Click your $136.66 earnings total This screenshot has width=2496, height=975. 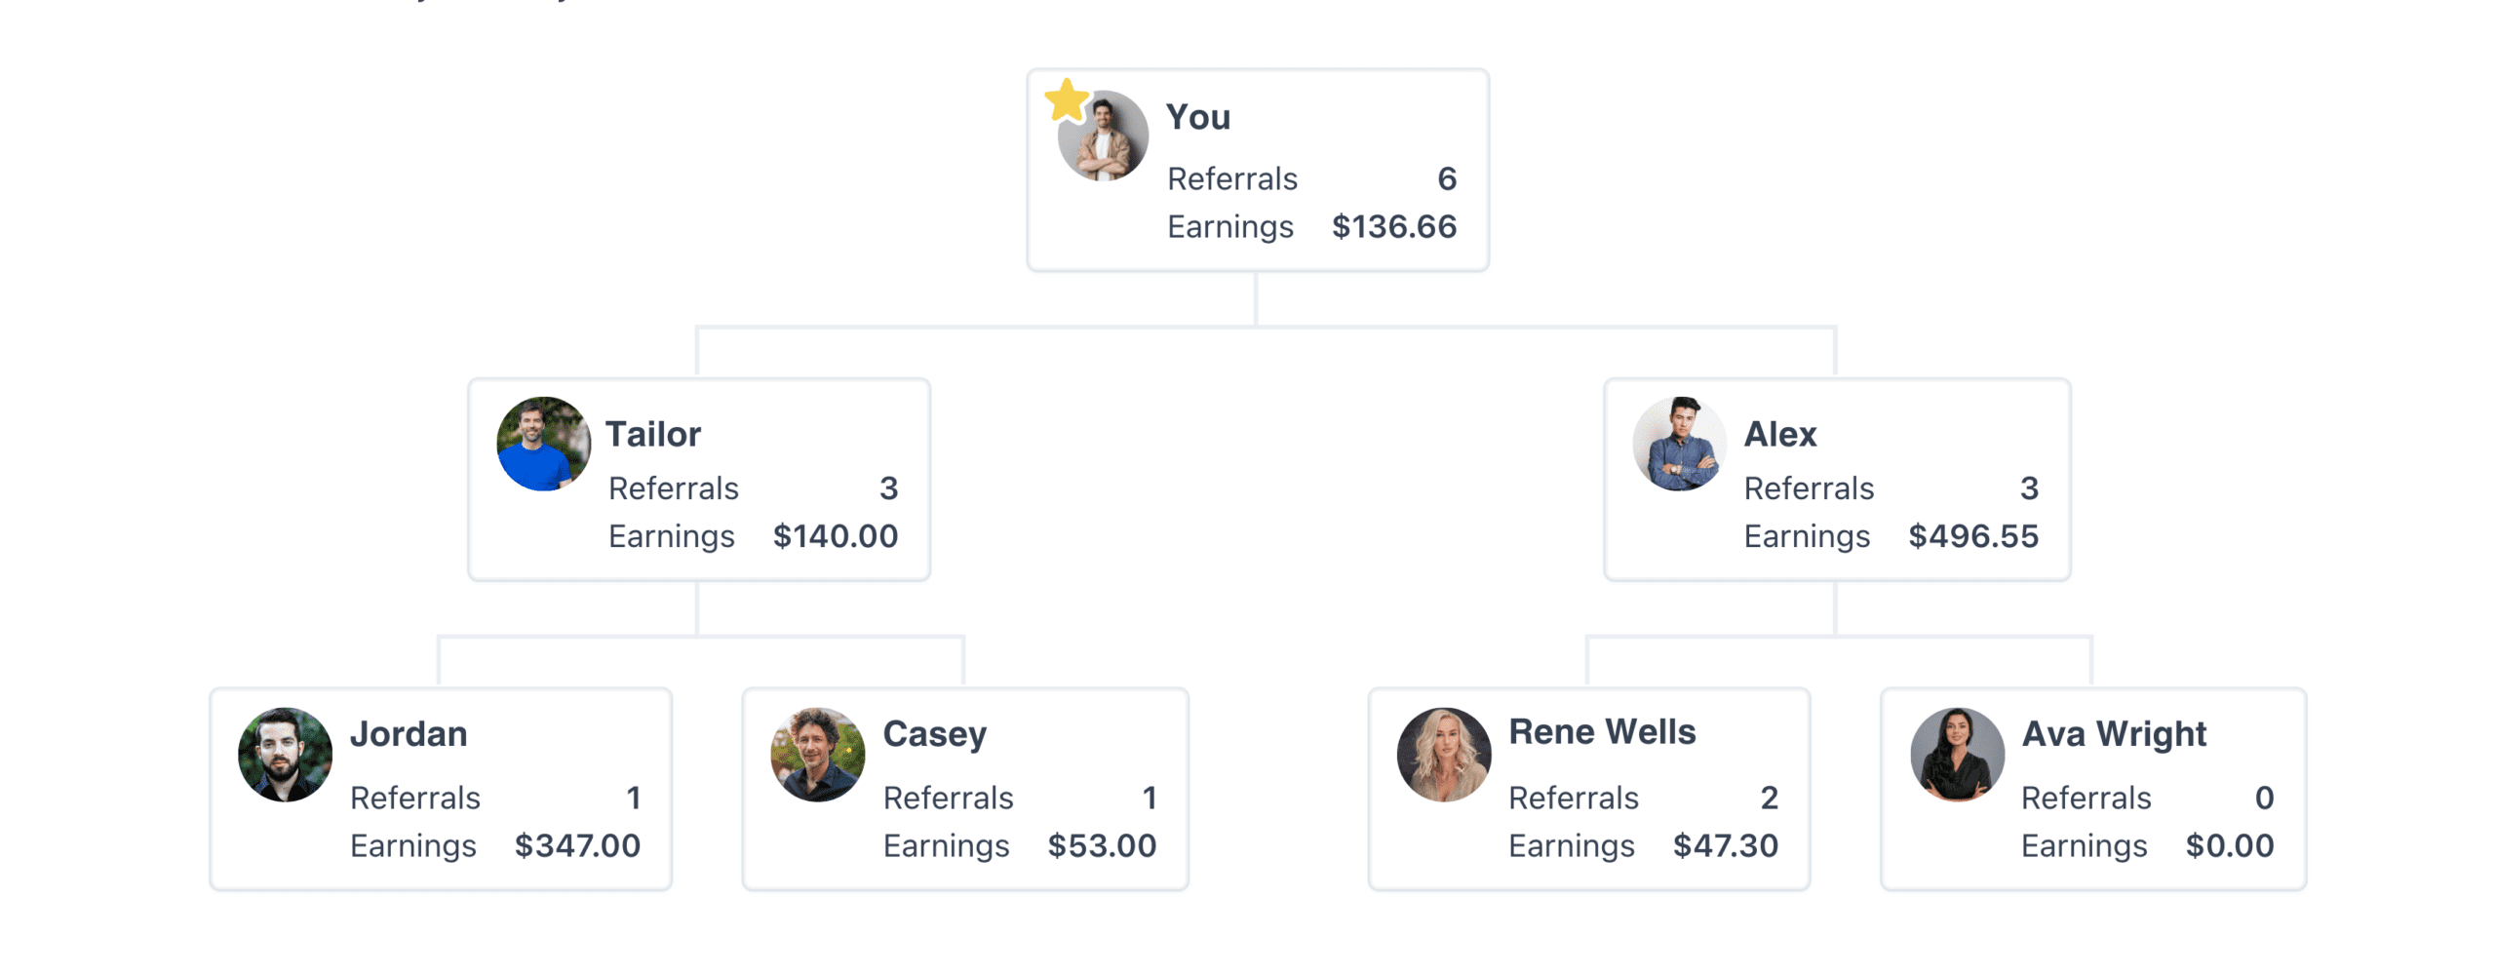(1393, 226)
